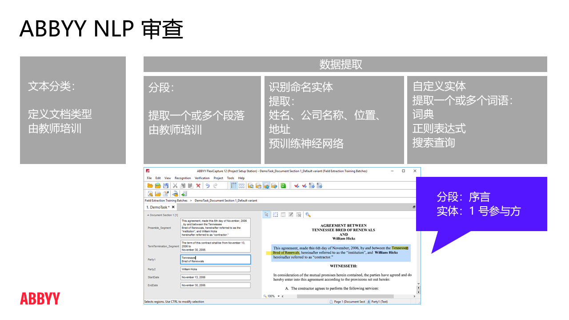Click the magnifier-on-page icon in second toolbar row
Viewport: 569px width, 320px height.
(x=150, y=193)
